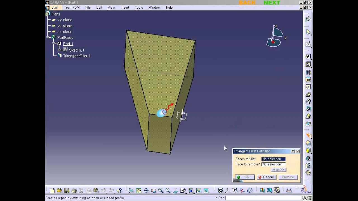Activate the Select arrow tool
358x201 pixels.
[308, 32]
